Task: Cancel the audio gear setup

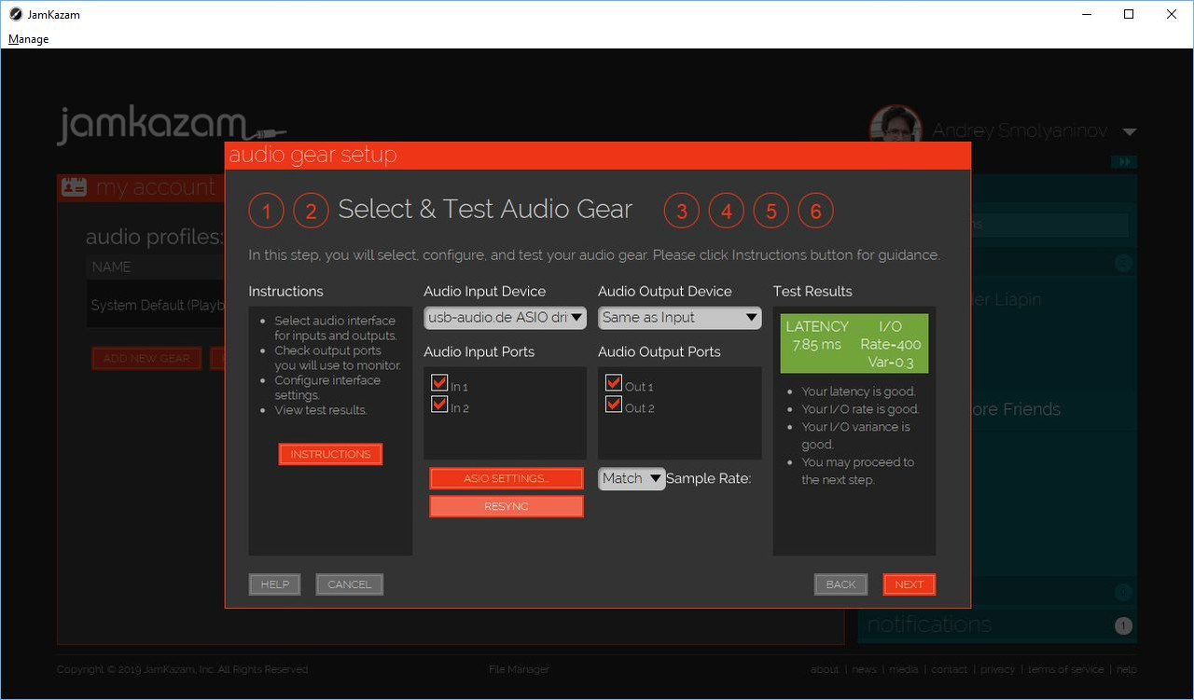Action: click(350, 584)
